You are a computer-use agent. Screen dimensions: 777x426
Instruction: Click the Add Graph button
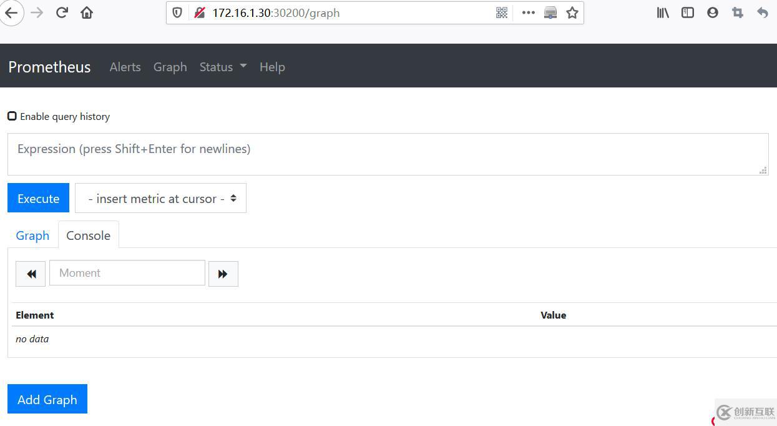coord(47,399)
